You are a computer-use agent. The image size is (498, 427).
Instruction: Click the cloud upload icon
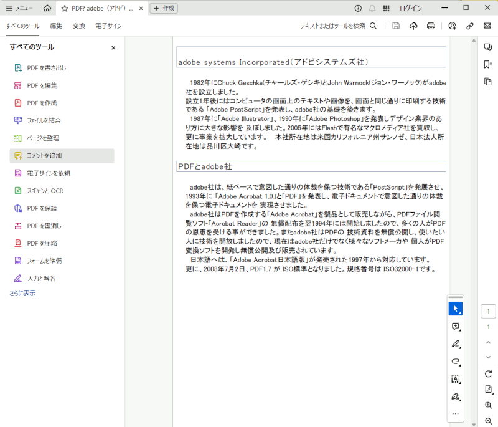click(413, 26)
